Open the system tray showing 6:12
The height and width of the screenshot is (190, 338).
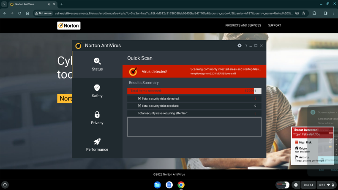click(x=327, y=185)
